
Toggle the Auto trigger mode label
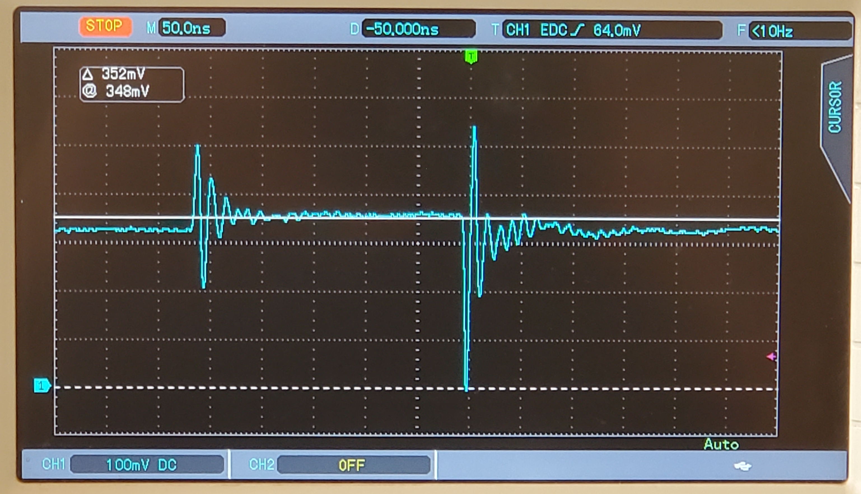[x=721, y=444]
